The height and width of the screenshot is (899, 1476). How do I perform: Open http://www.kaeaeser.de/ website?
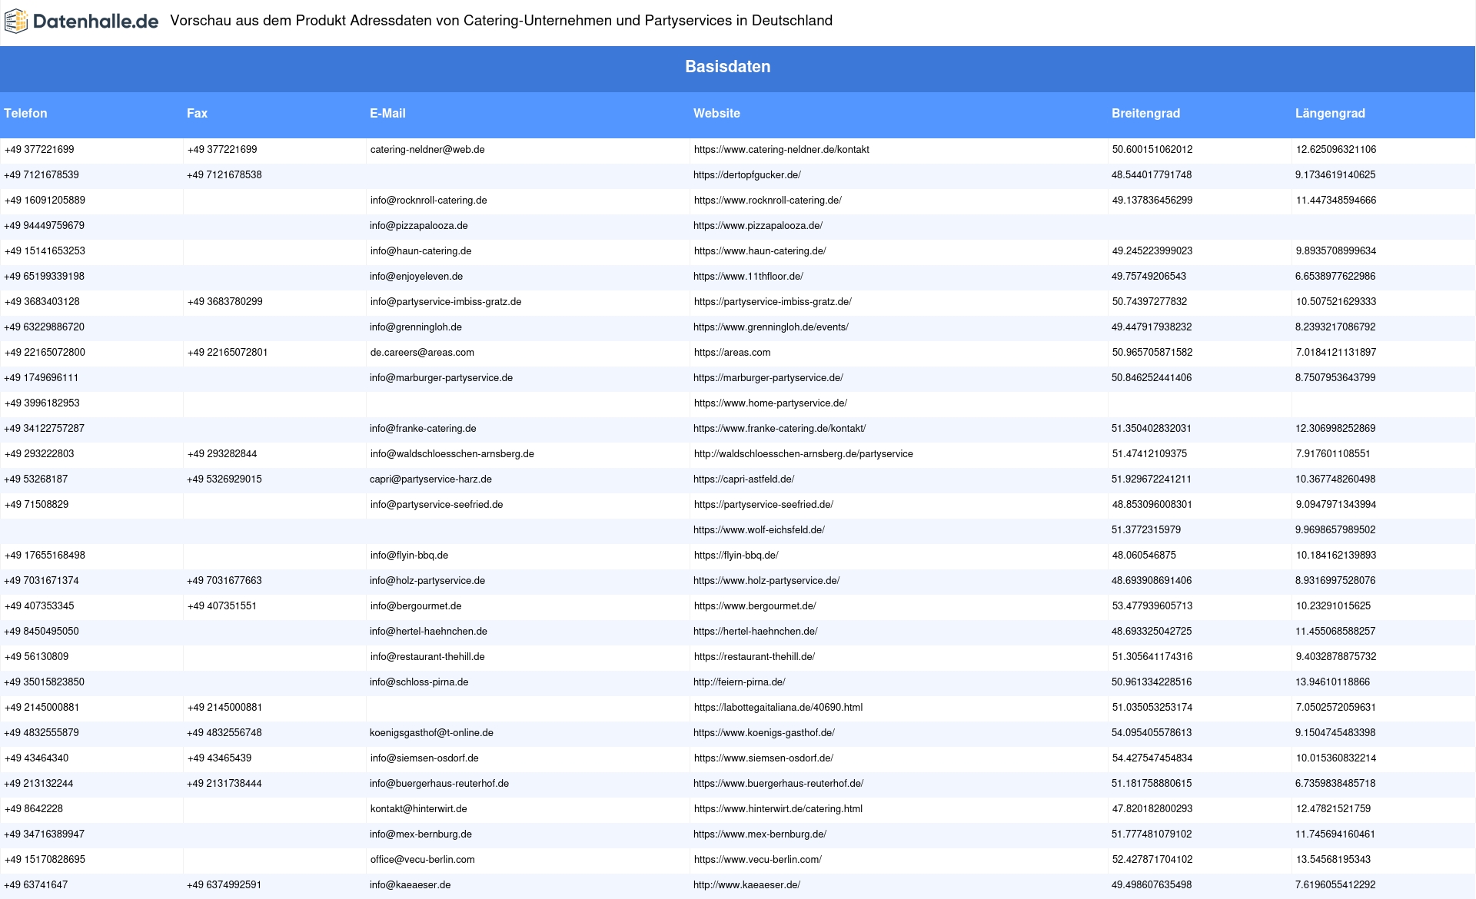pos(747,885)
